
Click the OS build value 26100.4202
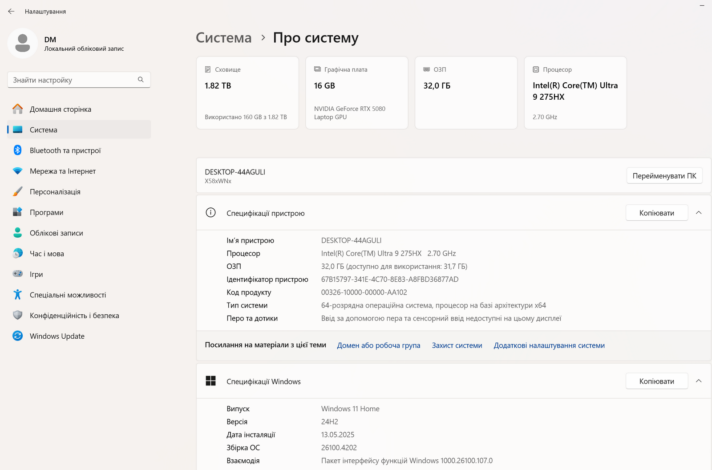pos(339,447)
